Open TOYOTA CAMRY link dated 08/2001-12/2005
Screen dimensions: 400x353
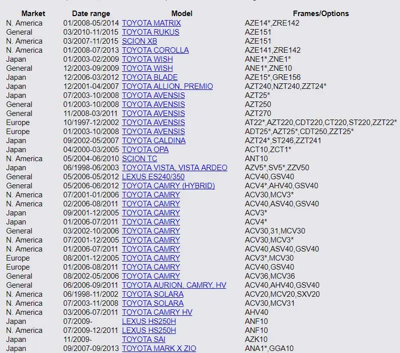(x=151, y=258)
